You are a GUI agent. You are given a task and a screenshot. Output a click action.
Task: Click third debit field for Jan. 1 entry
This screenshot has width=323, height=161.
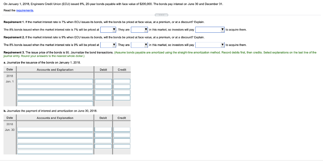(103, 92)
